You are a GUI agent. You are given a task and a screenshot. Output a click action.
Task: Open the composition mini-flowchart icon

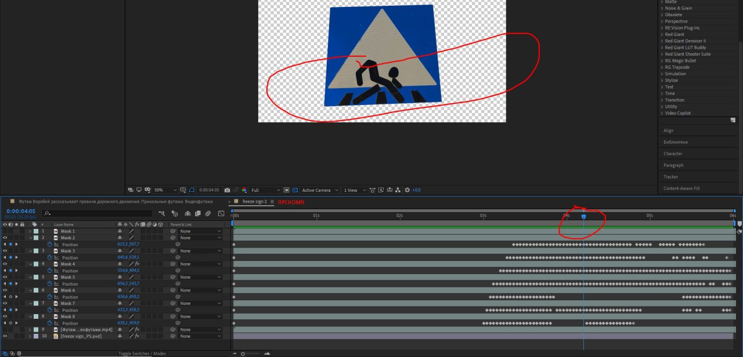point(161,213)
